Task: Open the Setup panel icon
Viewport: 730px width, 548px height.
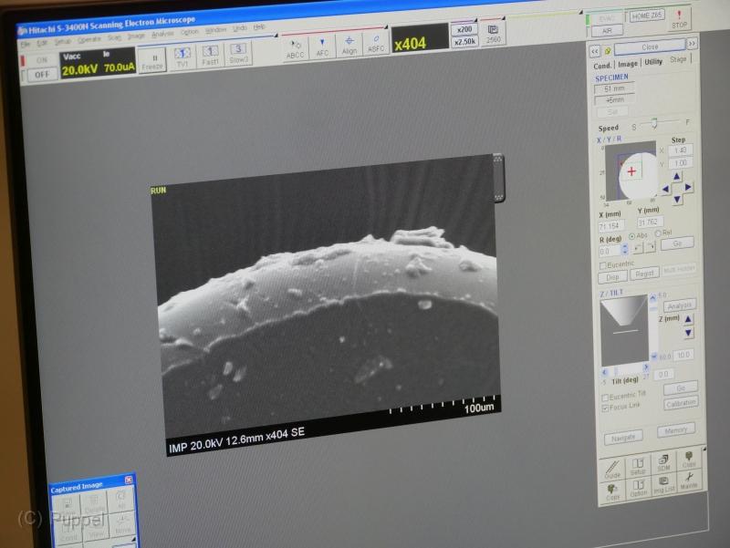Action: click(x=638, y=466)
